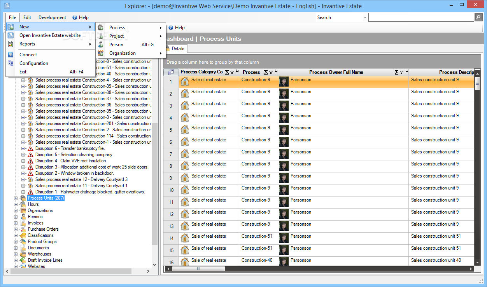Click the filter icon in Process Category column header
The image size is (487, 287).
tap(232, 72)
